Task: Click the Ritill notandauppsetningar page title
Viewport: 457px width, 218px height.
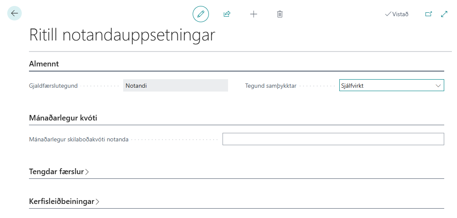Action: tap(122, 35)
